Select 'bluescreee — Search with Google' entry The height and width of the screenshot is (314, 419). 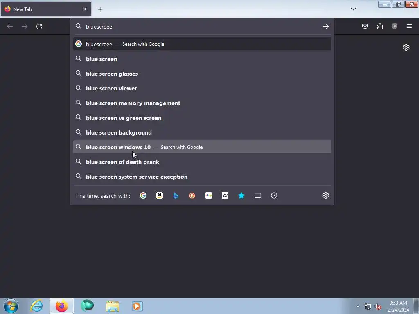click(202, 44)
